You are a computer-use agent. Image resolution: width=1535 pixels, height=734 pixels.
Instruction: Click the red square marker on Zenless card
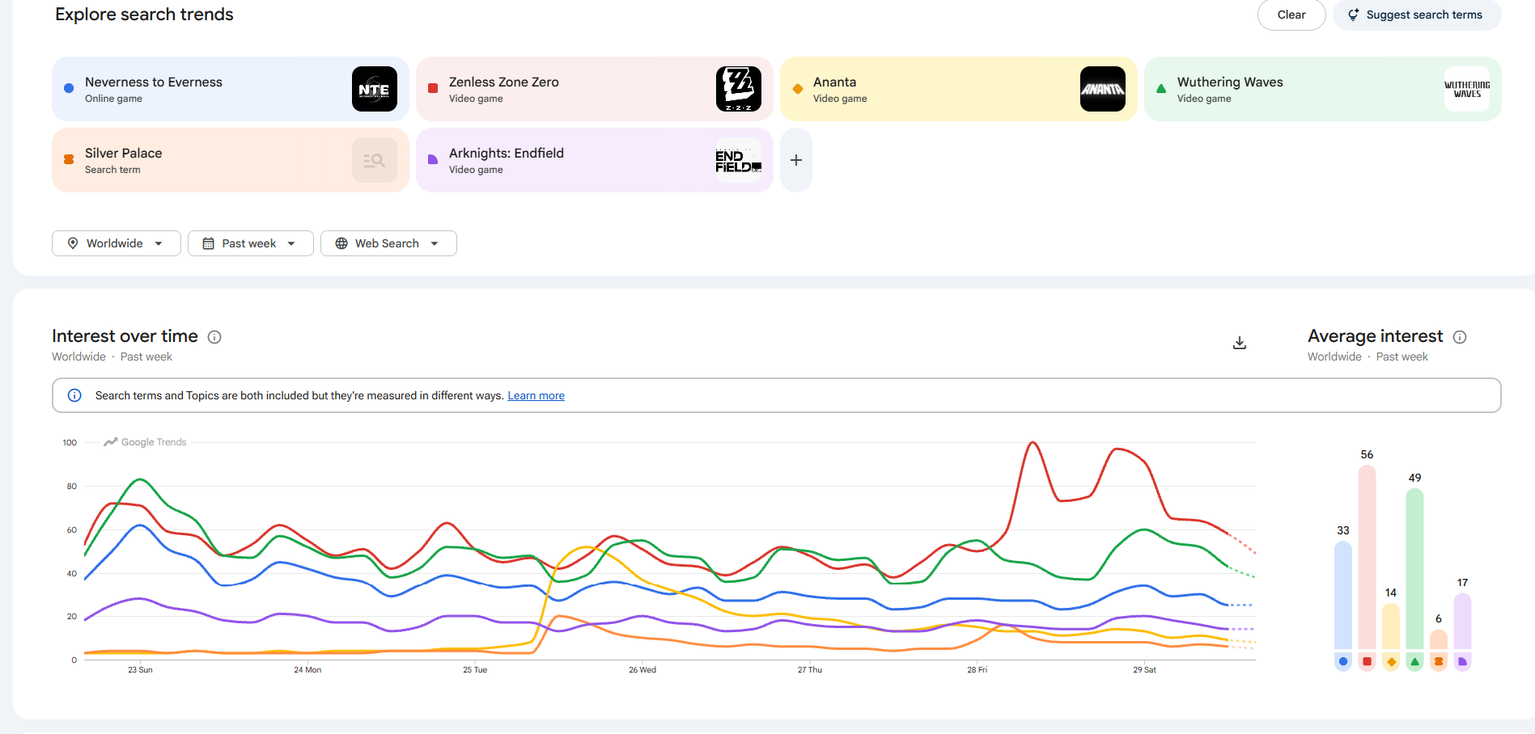pyautogui.click(x=433, y=89)
